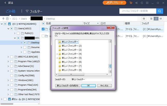Viewport: 167px width, 106px height.
Task: Check the Public(1) folder checkbox
Action: (18, 33)
